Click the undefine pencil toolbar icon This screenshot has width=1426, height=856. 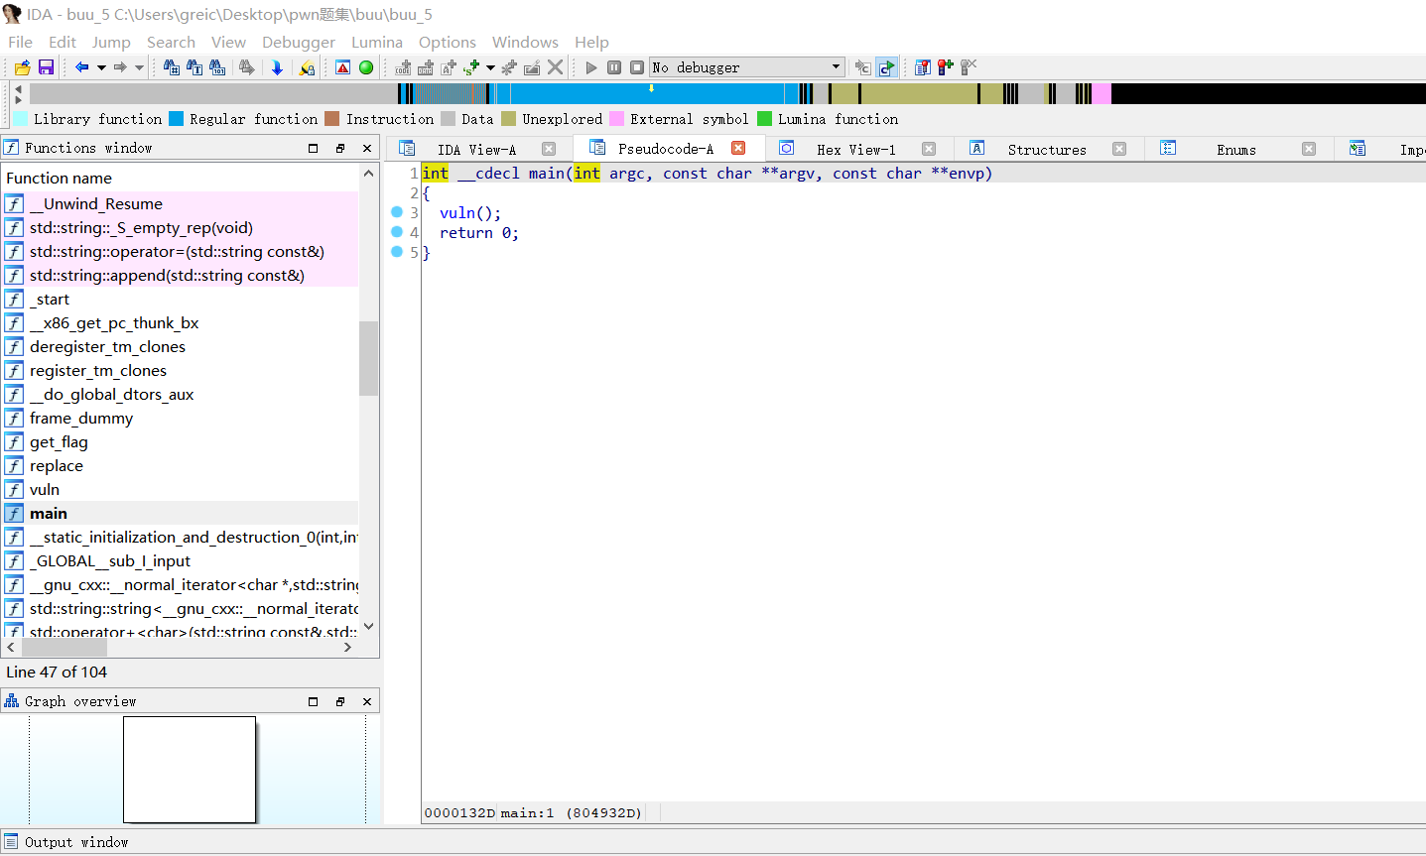click(532, 67)
